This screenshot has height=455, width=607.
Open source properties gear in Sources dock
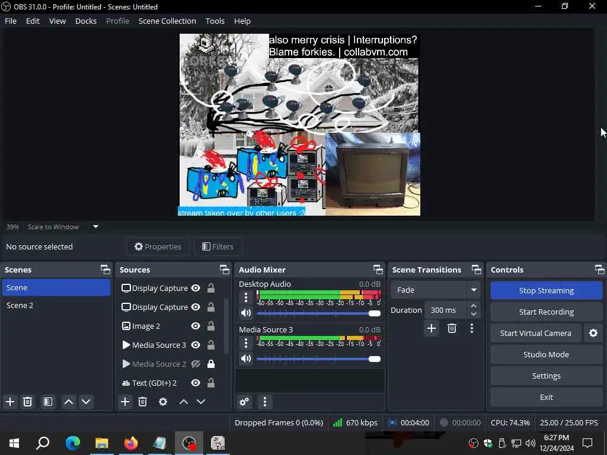pyautogui.click(x=163, y=402)
